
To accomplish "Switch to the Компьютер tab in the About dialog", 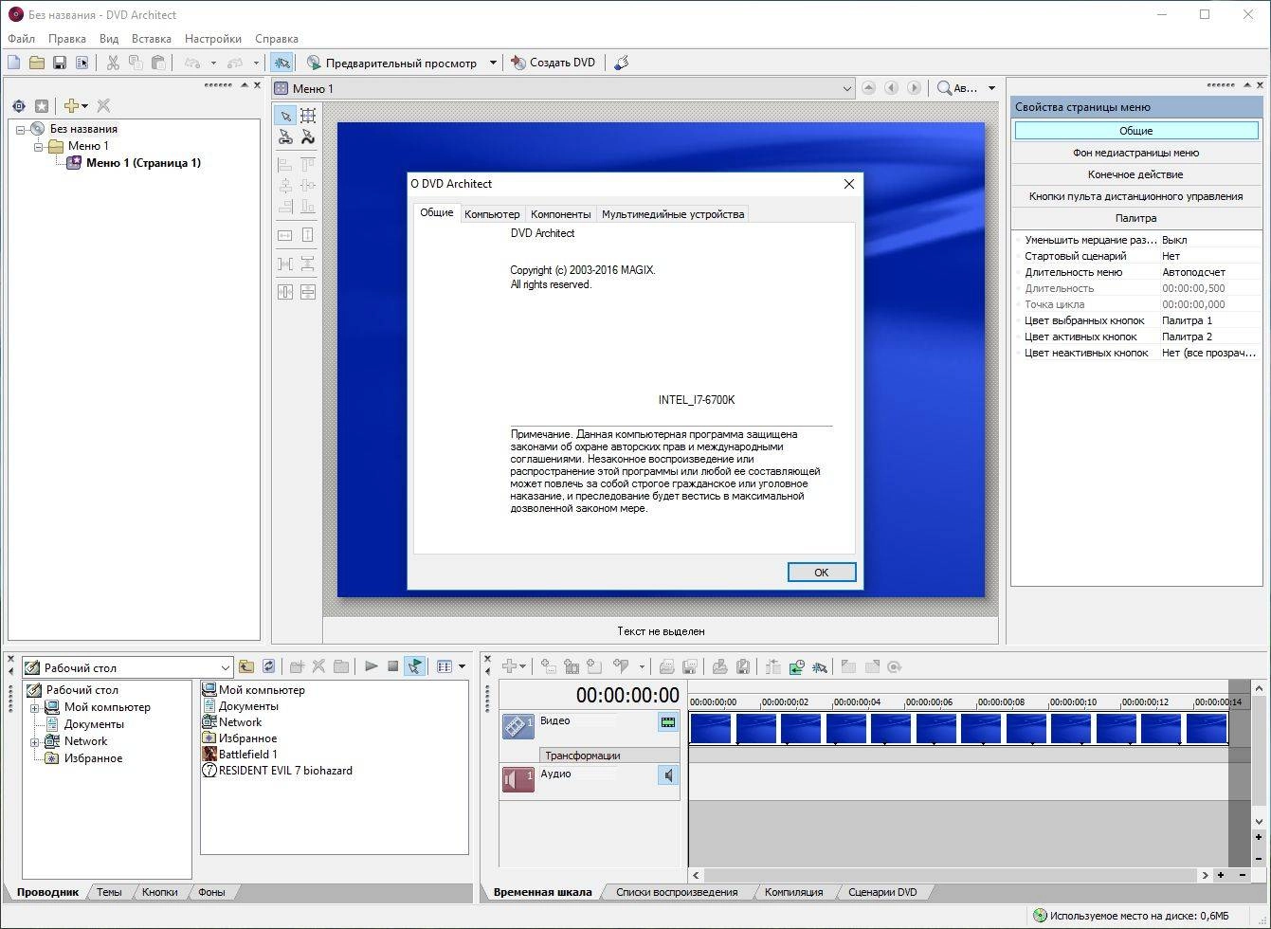I will pos(492,214).
